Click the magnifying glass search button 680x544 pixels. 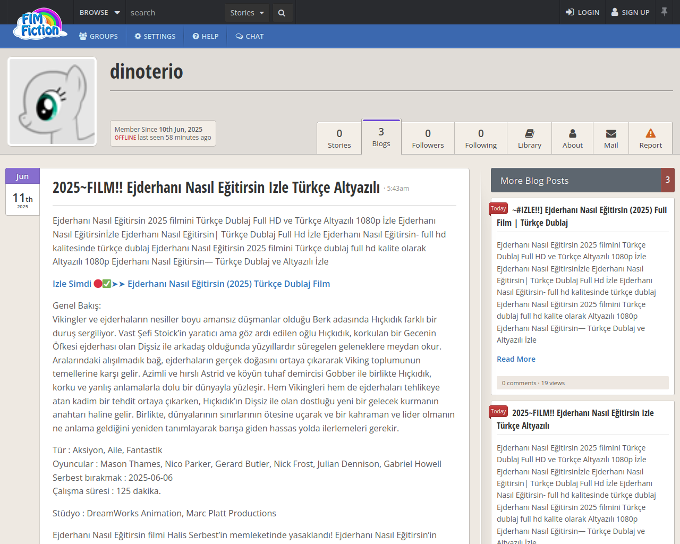tap(282, 13)
